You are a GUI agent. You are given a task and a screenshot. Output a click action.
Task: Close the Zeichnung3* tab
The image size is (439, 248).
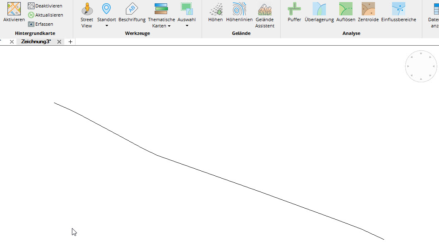(x=59, y=42)
